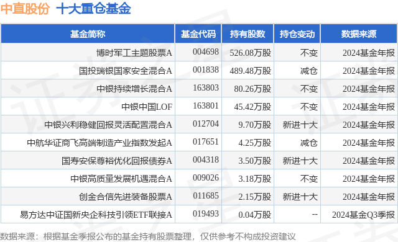Click fund code 011685
The height and width of the screenshot is (242, 398).
tap(206, 195)
